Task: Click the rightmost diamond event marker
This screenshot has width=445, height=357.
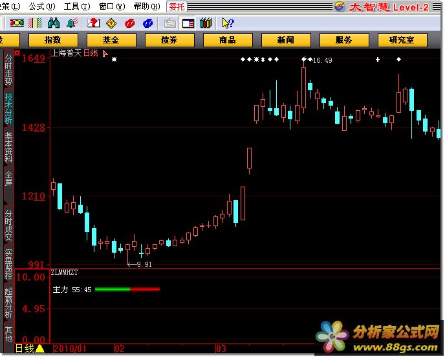Action: [x=398, y=60]
